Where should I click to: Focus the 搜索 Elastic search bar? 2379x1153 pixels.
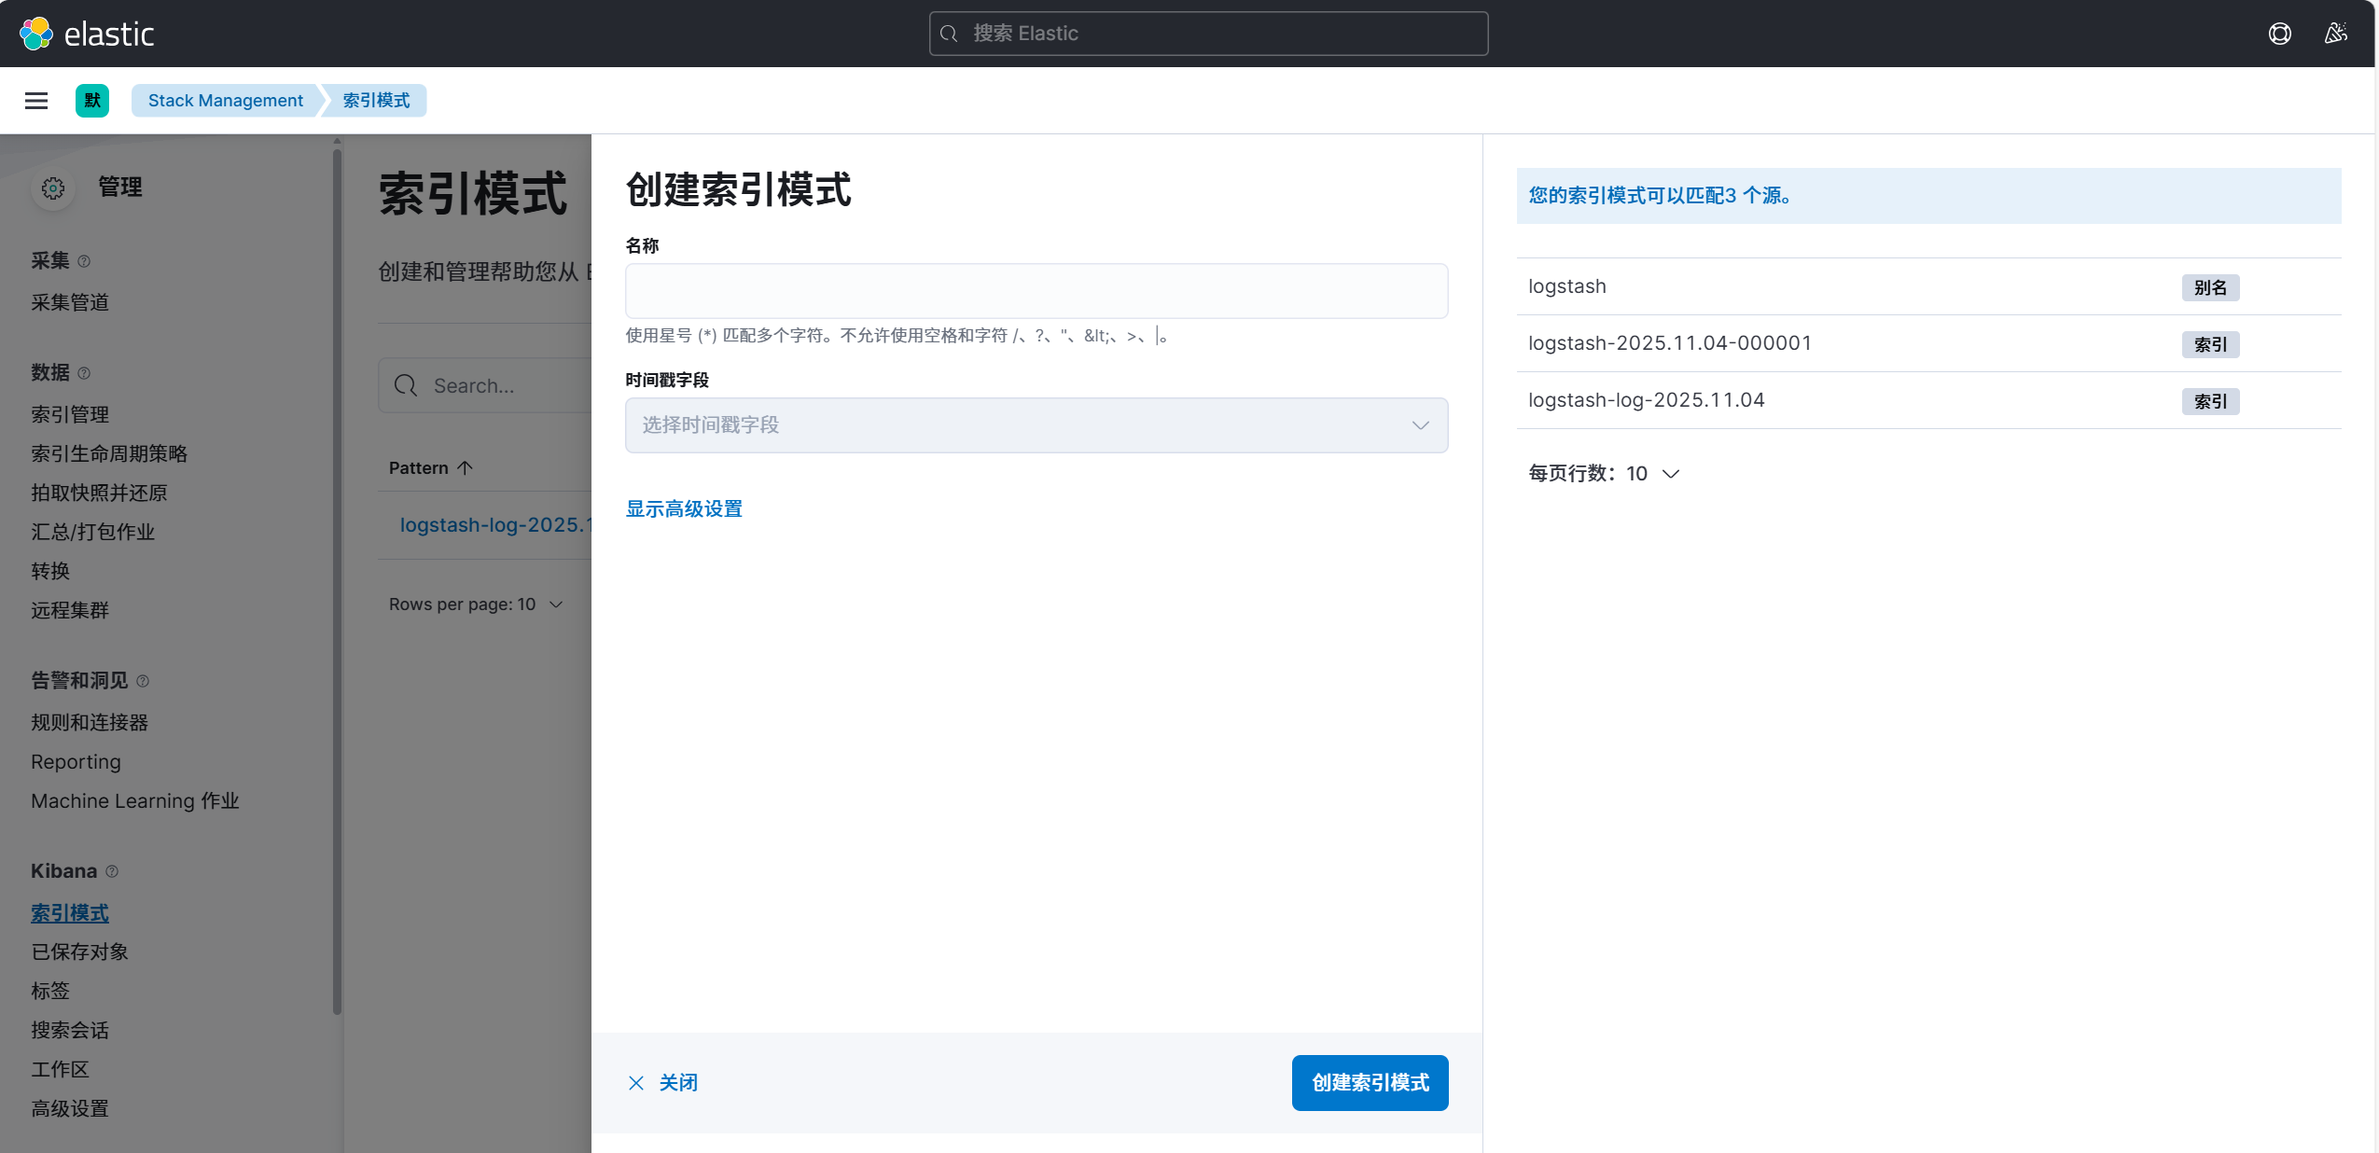pos(1208,34)
